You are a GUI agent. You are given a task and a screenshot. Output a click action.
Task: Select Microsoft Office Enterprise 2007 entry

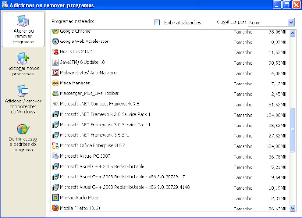[x=170, y=145]
